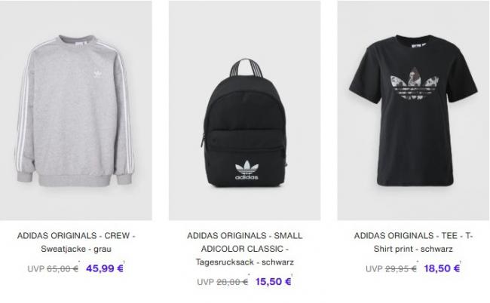Click the struck-through UVP 28,00 € price
The image size is (490, 303).
pyautogui.click(x=222, y=282)
